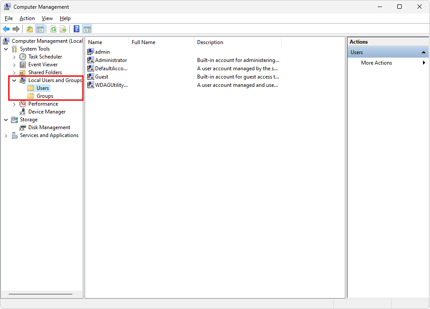Click the Performance icon
Image resolution: width=430 pixels, height=309 pixels.
23,104
